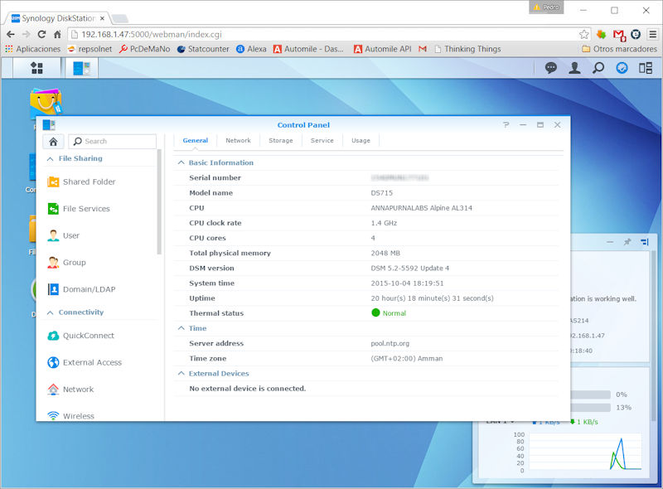Open the DSM user options icon
This screenshot has width=663, height=489.
[x=574, y=68]
